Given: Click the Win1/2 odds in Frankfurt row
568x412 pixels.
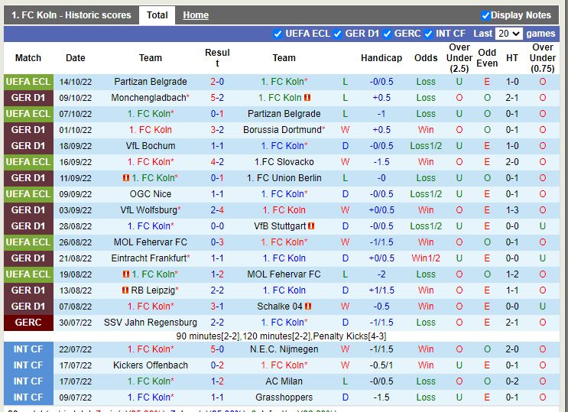Looking at the screenshot, I should click(x=426, y=258).
